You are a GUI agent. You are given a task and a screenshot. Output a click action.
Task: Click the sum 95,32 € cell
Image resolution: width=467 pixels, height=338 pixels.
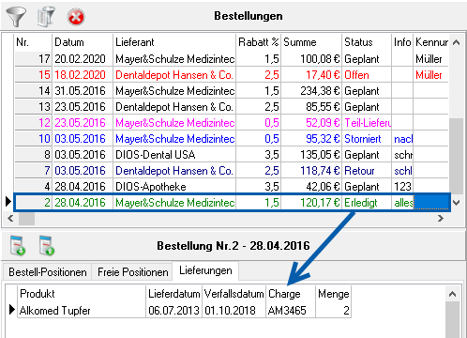click(x=311, y=139)
